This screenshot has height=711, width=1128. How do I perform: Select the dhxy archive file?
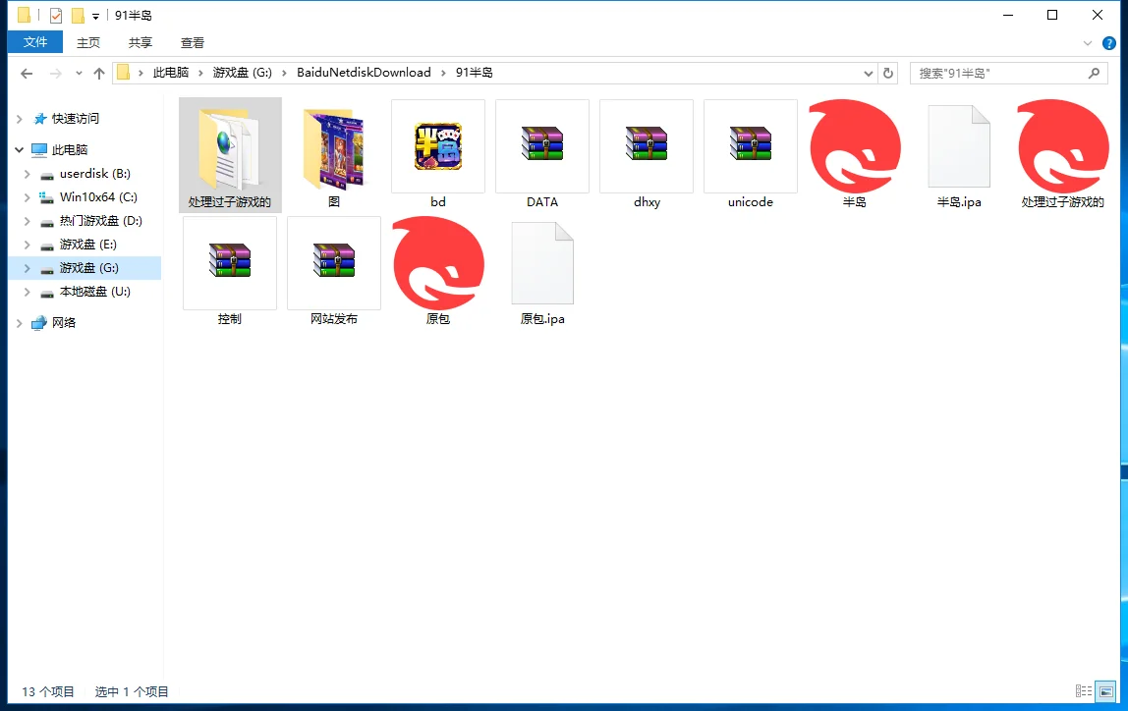(647, 146)
